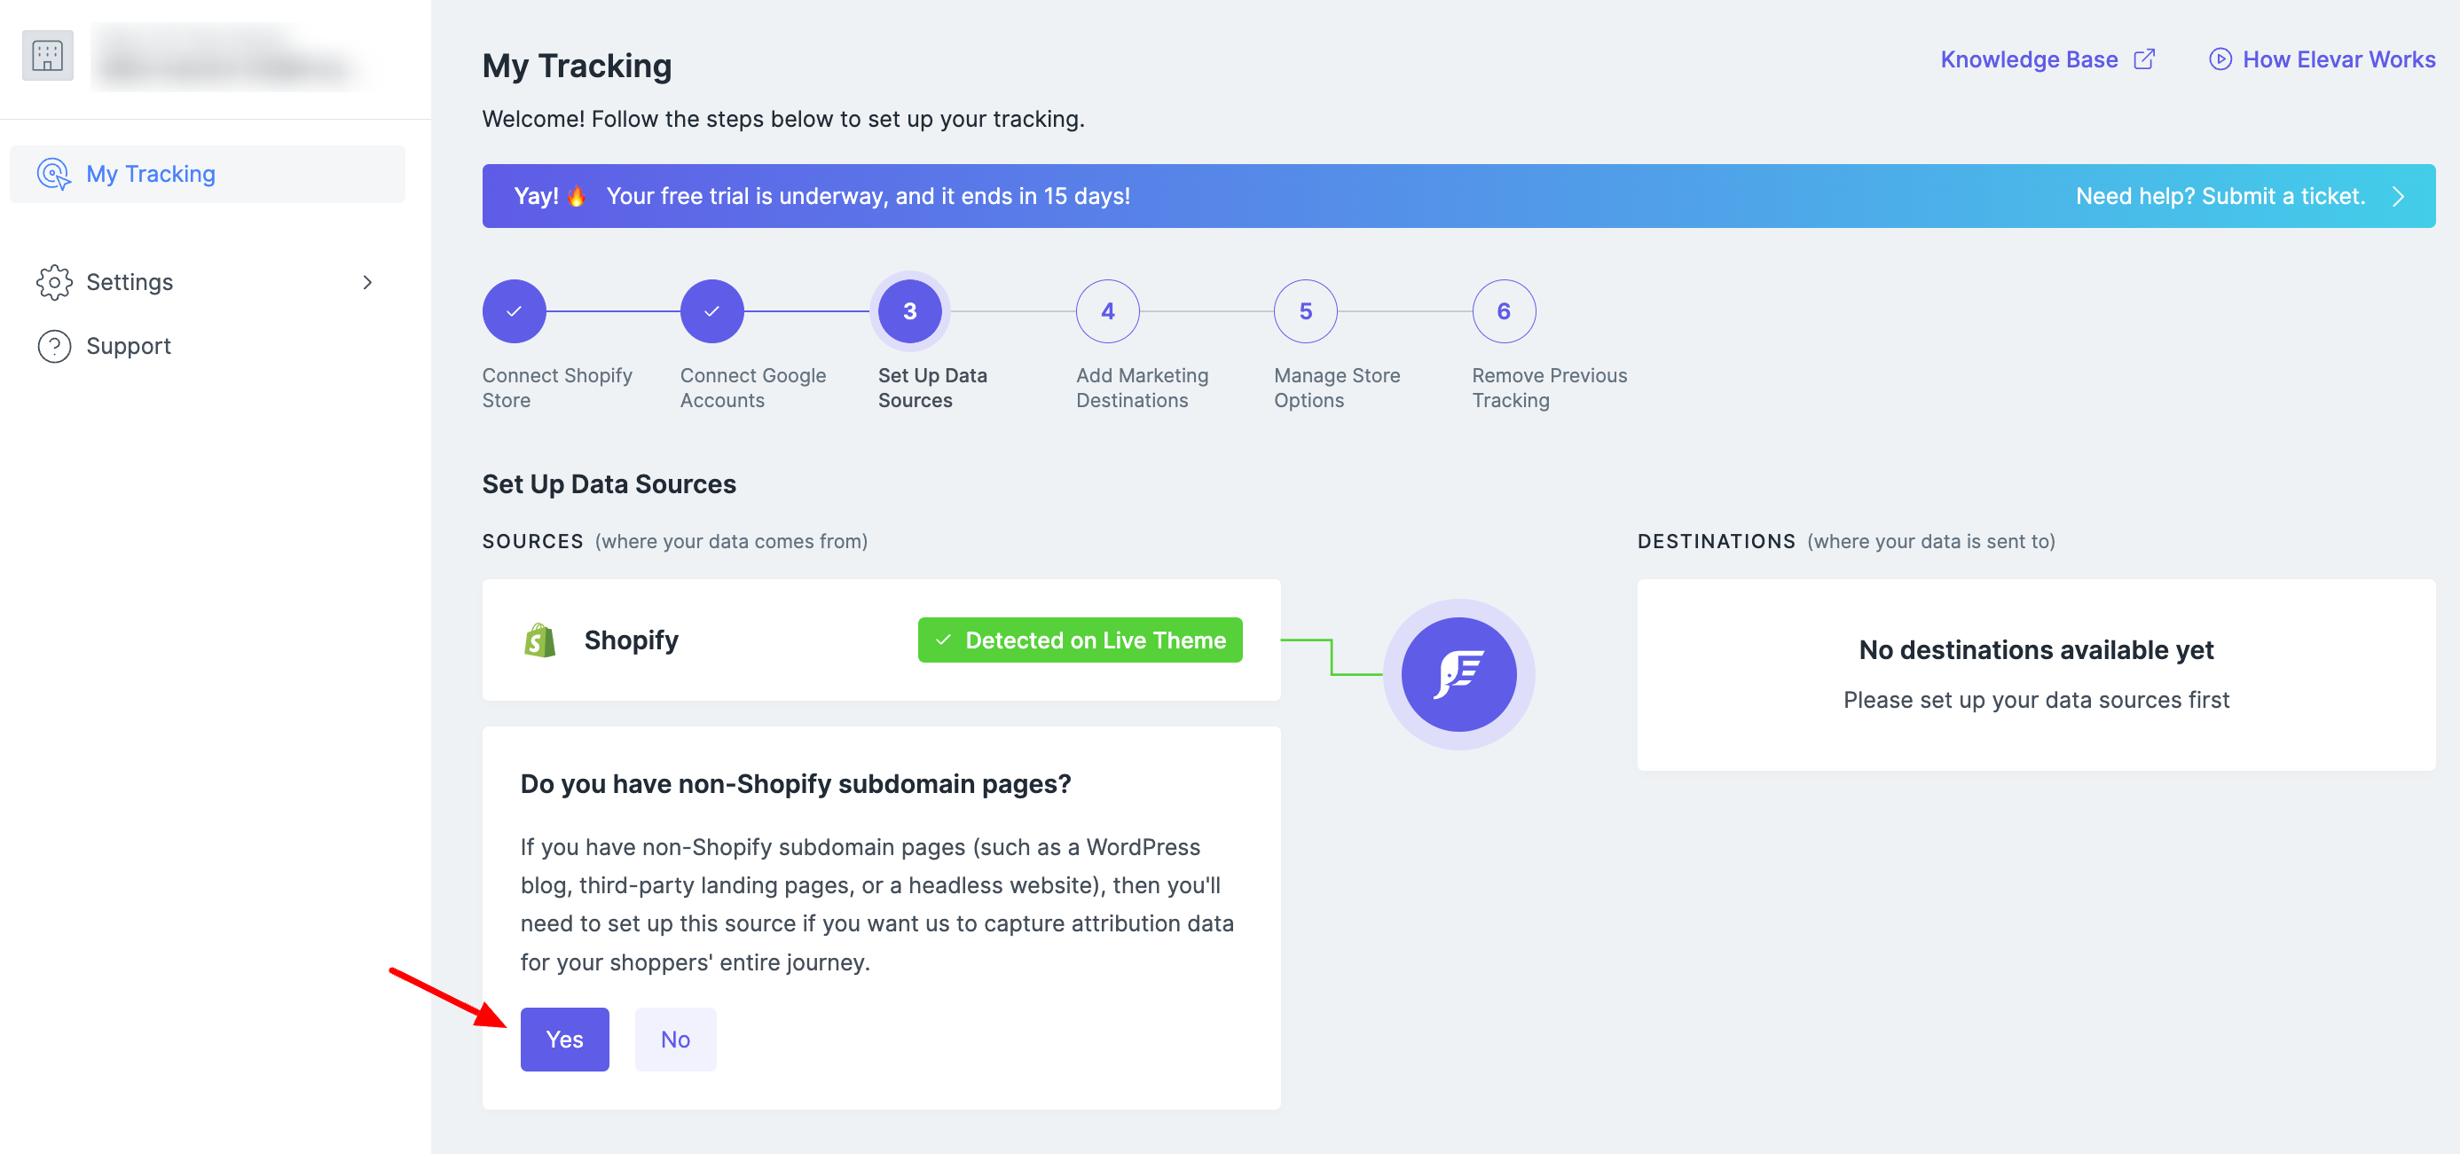Click the Support question mark icon
The image size is (2460, 1154).
[x=53, y=347]
